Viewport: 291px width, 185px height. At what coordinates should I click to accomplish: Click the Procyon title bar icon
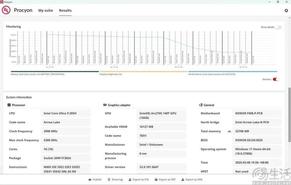[x=2, y=2]
